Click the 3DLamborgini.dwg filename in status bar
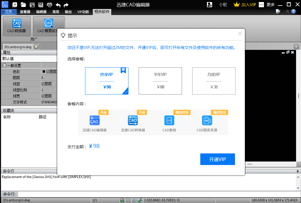This screenshot has height=203, width=301. (16, 200)
